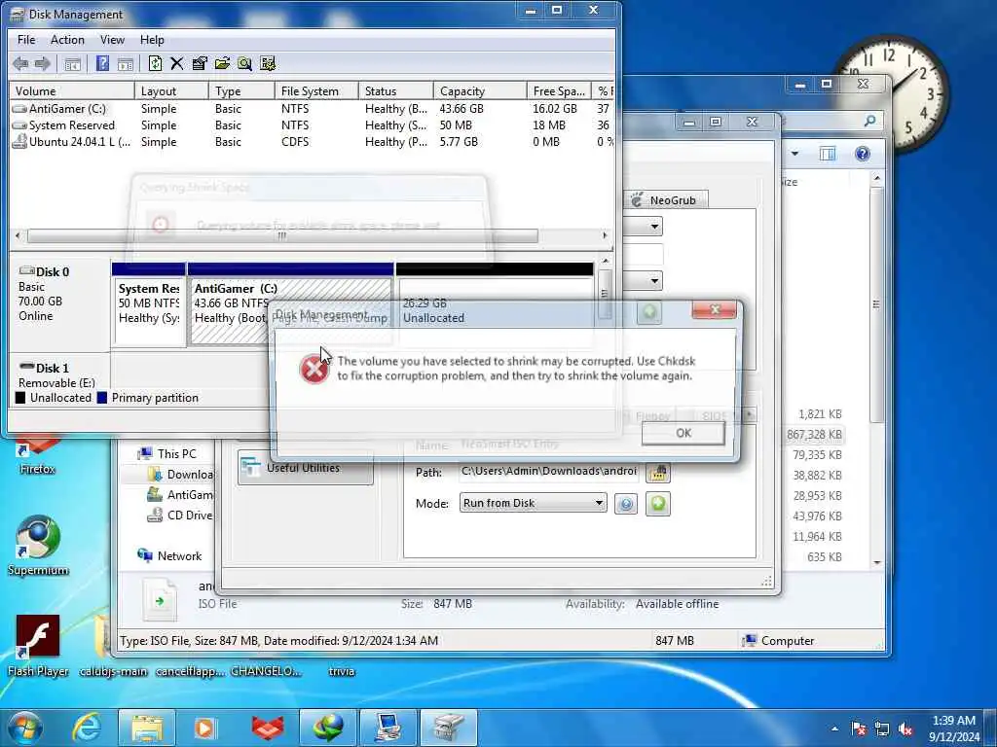The height and width of the screenshot is (747, 997).
Task: Select the 867,328 KB file size entry
Action: pyautogui.click(x=814, y=435)
